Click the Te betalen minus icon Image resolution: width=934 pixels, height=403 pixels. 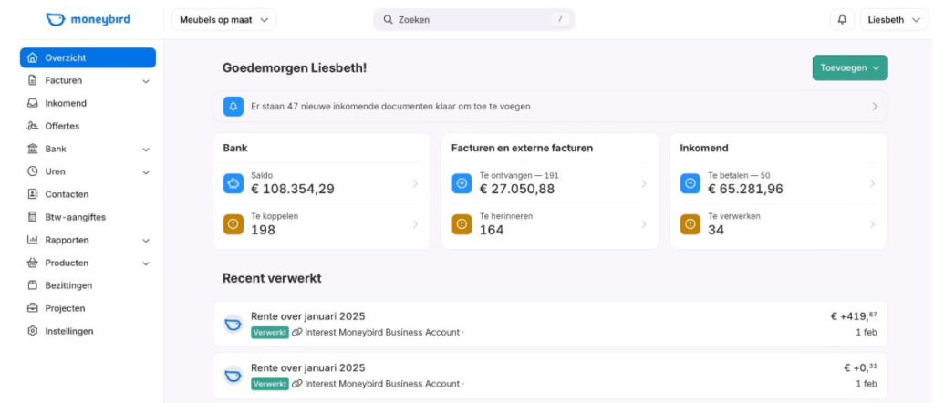point(690,183)
